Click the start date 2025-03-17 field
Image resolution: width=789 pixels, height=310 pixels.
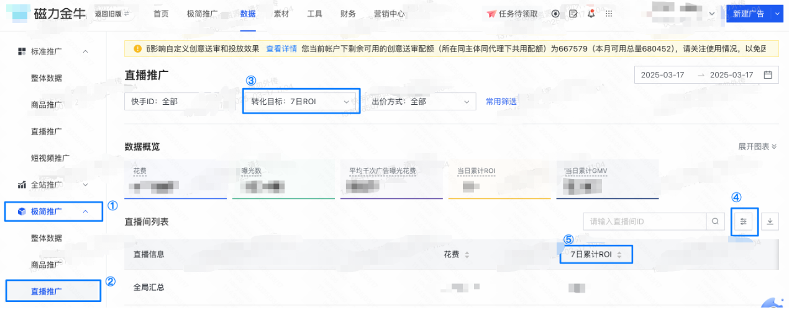coord(664,75)
